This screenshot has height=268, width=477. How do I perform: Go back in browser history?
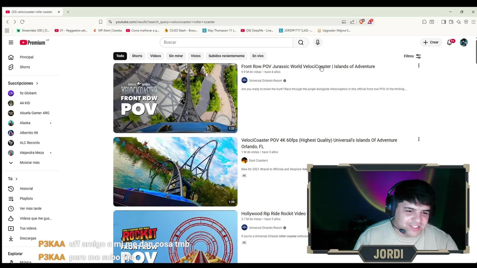click(7, 22)
